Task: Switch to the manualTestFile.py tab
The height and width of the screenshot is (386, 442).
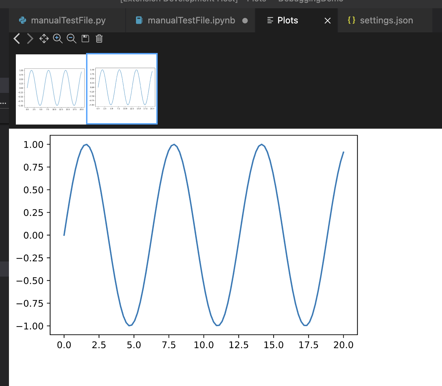Action: [x=68, y=20]
